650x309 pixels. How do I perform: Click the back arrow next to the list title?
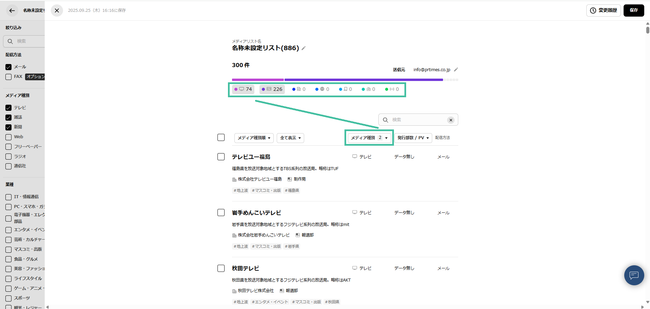[11, 11]
